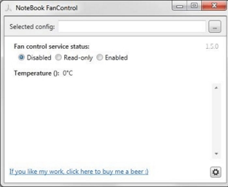Follow the buy me a beer link
Viewport: 228px width, 187px height.
[x=79, y=171]
